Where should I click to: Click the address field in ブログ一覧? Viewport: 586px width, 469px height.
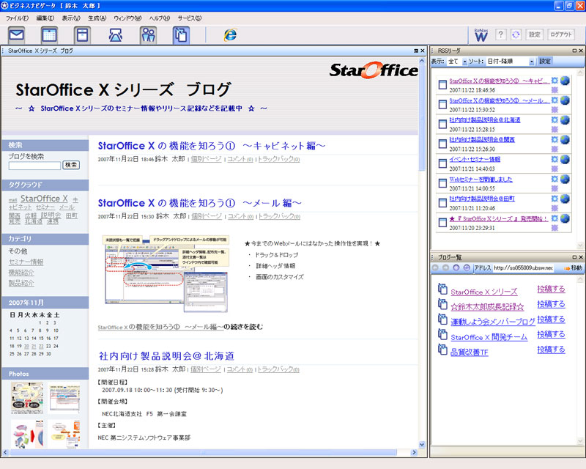pos(523,267)
